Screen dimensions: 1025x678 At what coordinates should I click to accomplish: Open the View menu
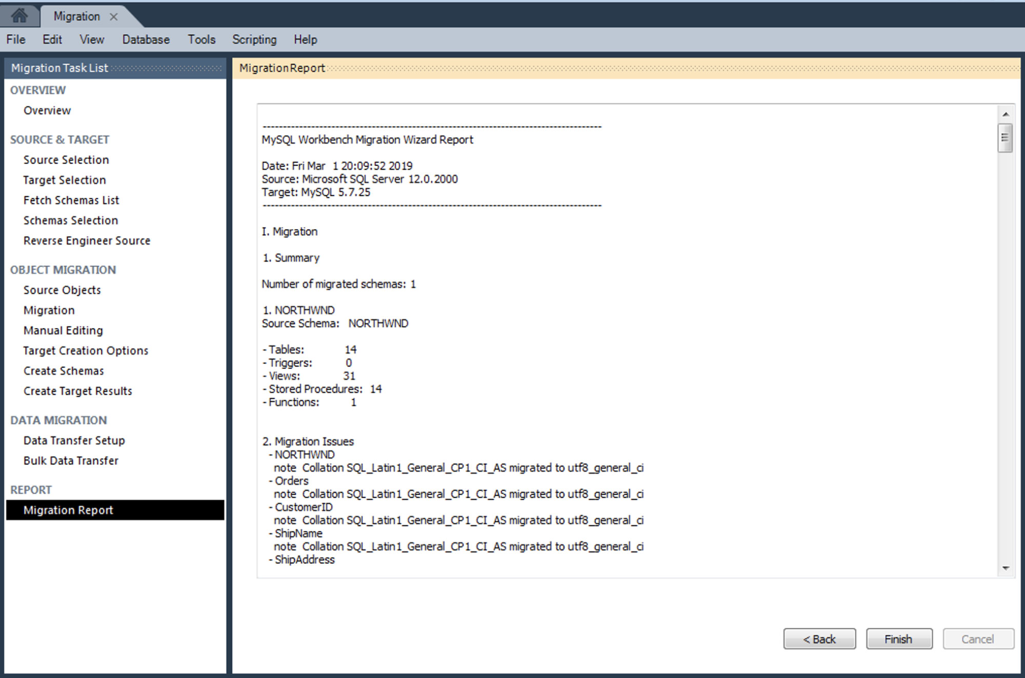coord(92,39)
